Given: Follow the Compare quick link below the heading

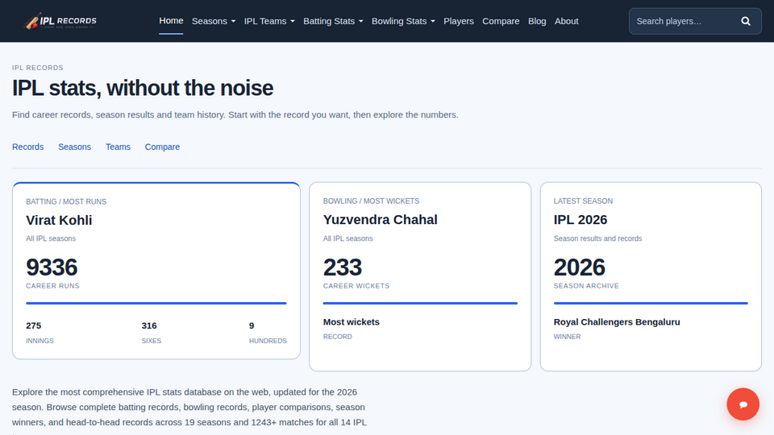Looking at the screenshot, I should tap(162, 147).
